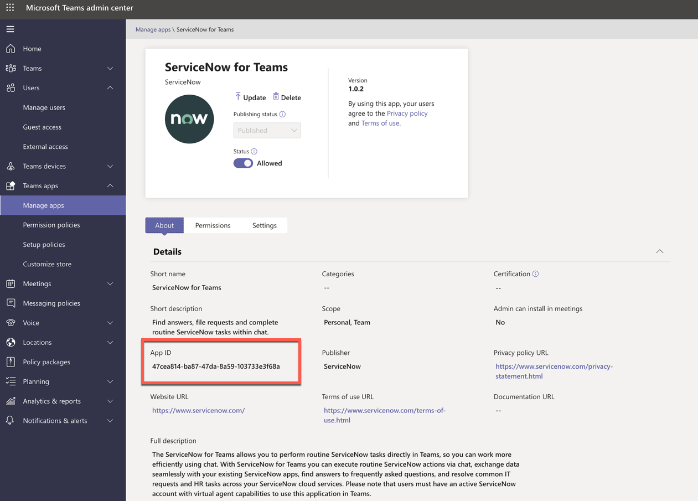The width and height of the screenshot is (698, 501).
Task: Click the App ID value text
Action: pos(216,366)
